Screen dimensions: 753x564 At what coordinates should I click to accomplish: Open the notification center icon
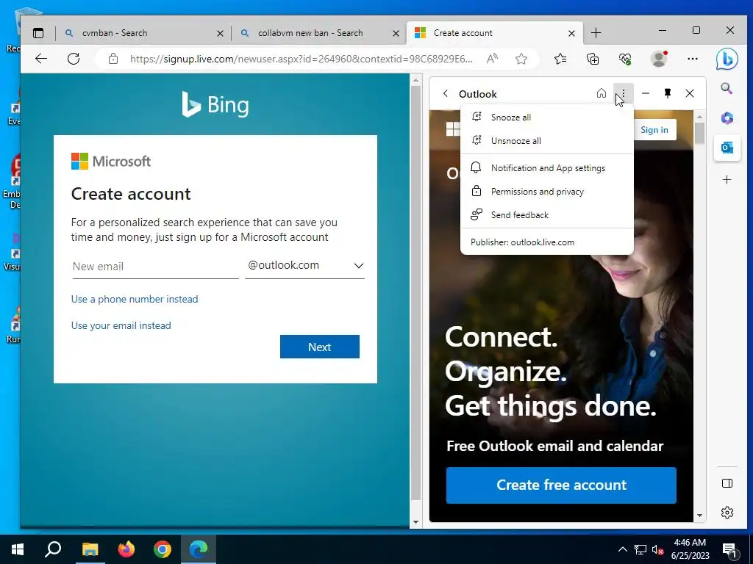730,550
